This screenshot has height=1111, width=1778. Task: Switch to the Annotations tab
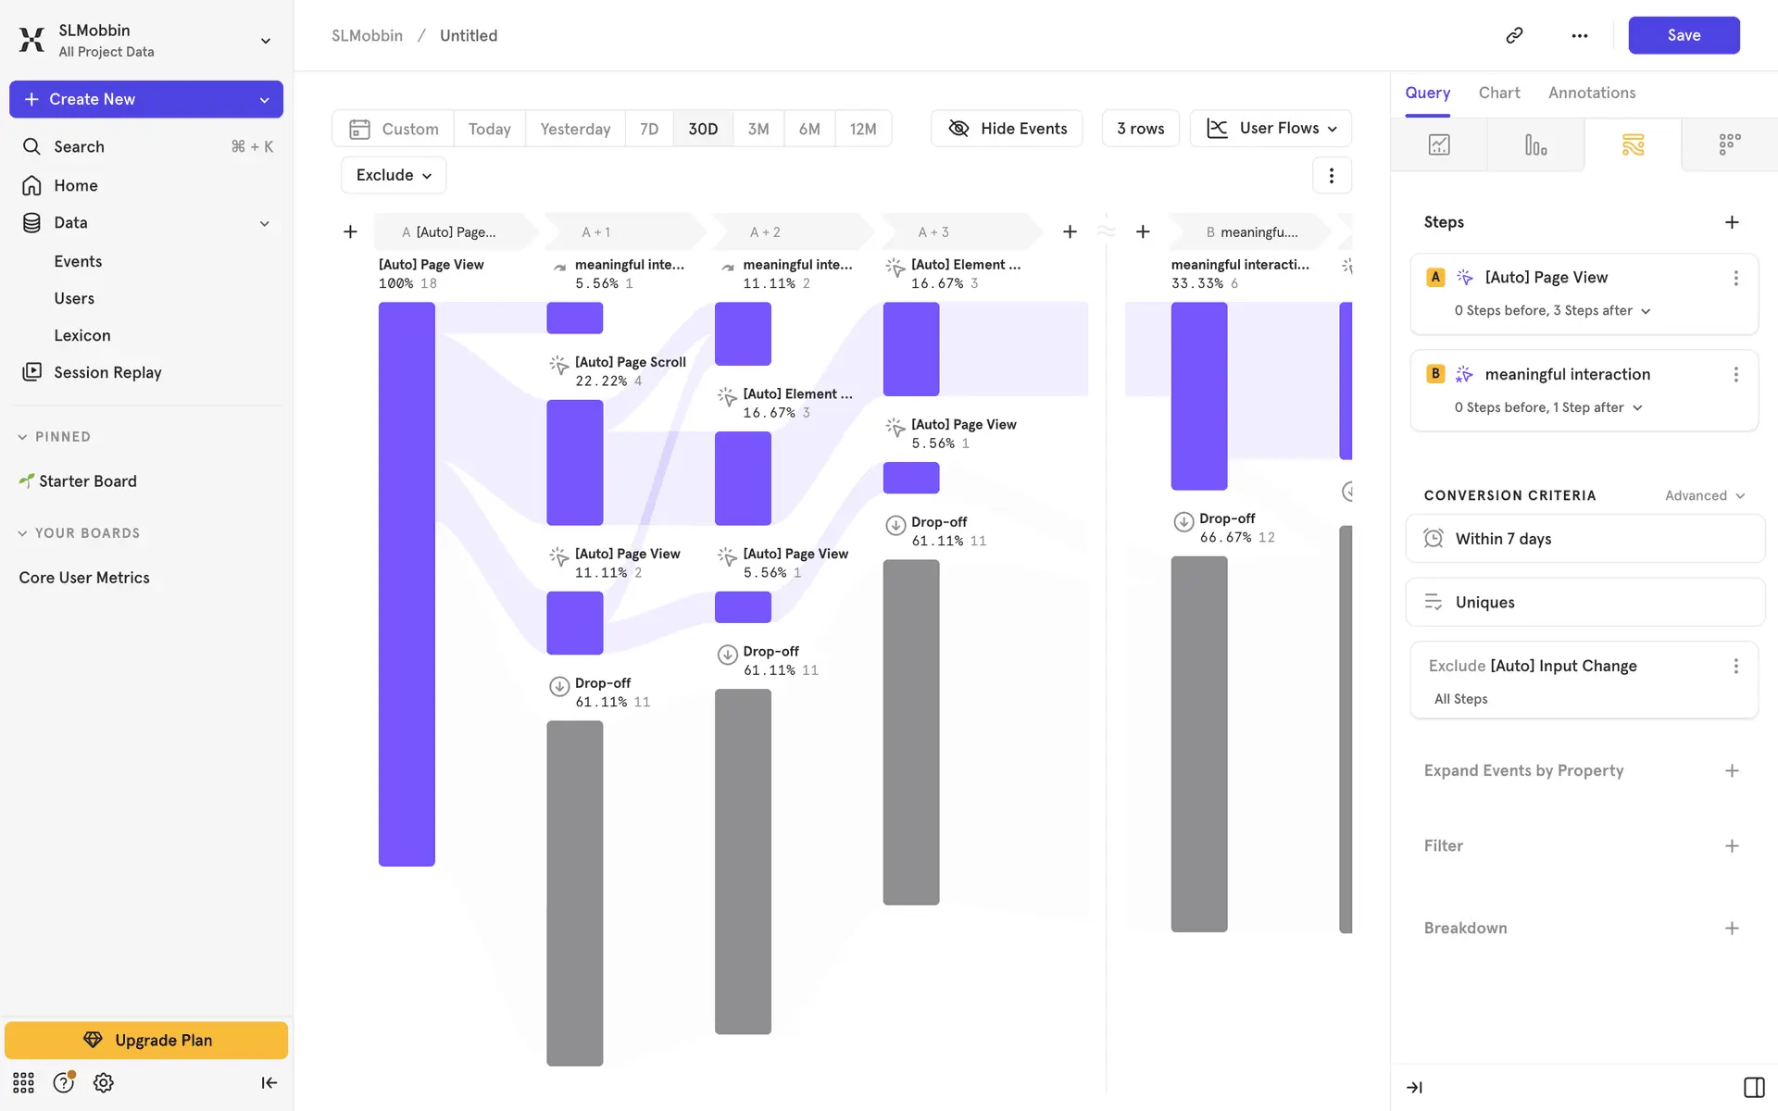(1591, 93)
